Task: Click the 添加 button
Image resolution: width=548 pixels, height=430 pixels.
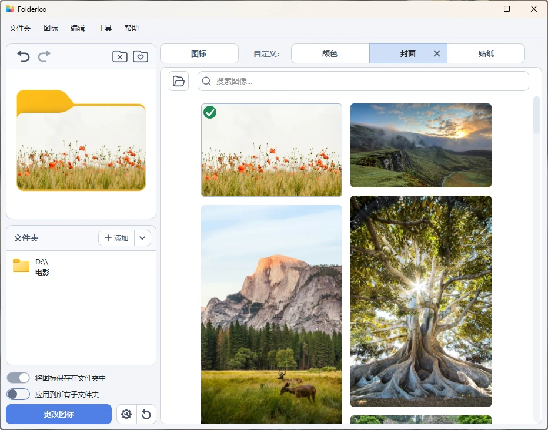Action: 116,238
